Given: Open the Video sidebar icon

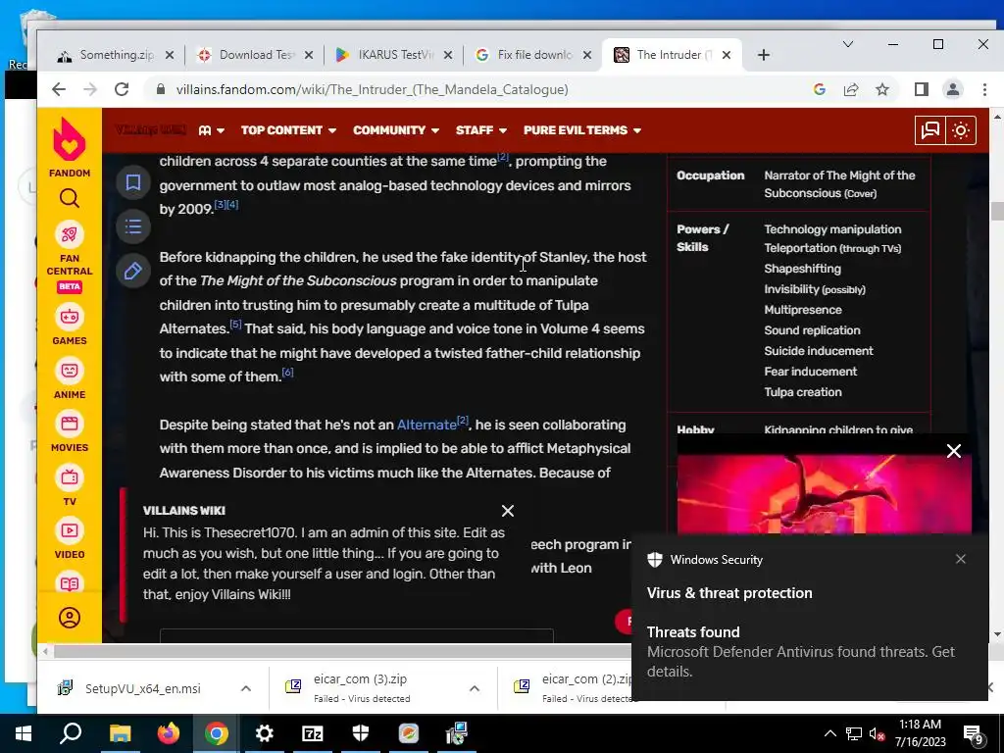Looking at the screenshot, I should pos(70,530).
